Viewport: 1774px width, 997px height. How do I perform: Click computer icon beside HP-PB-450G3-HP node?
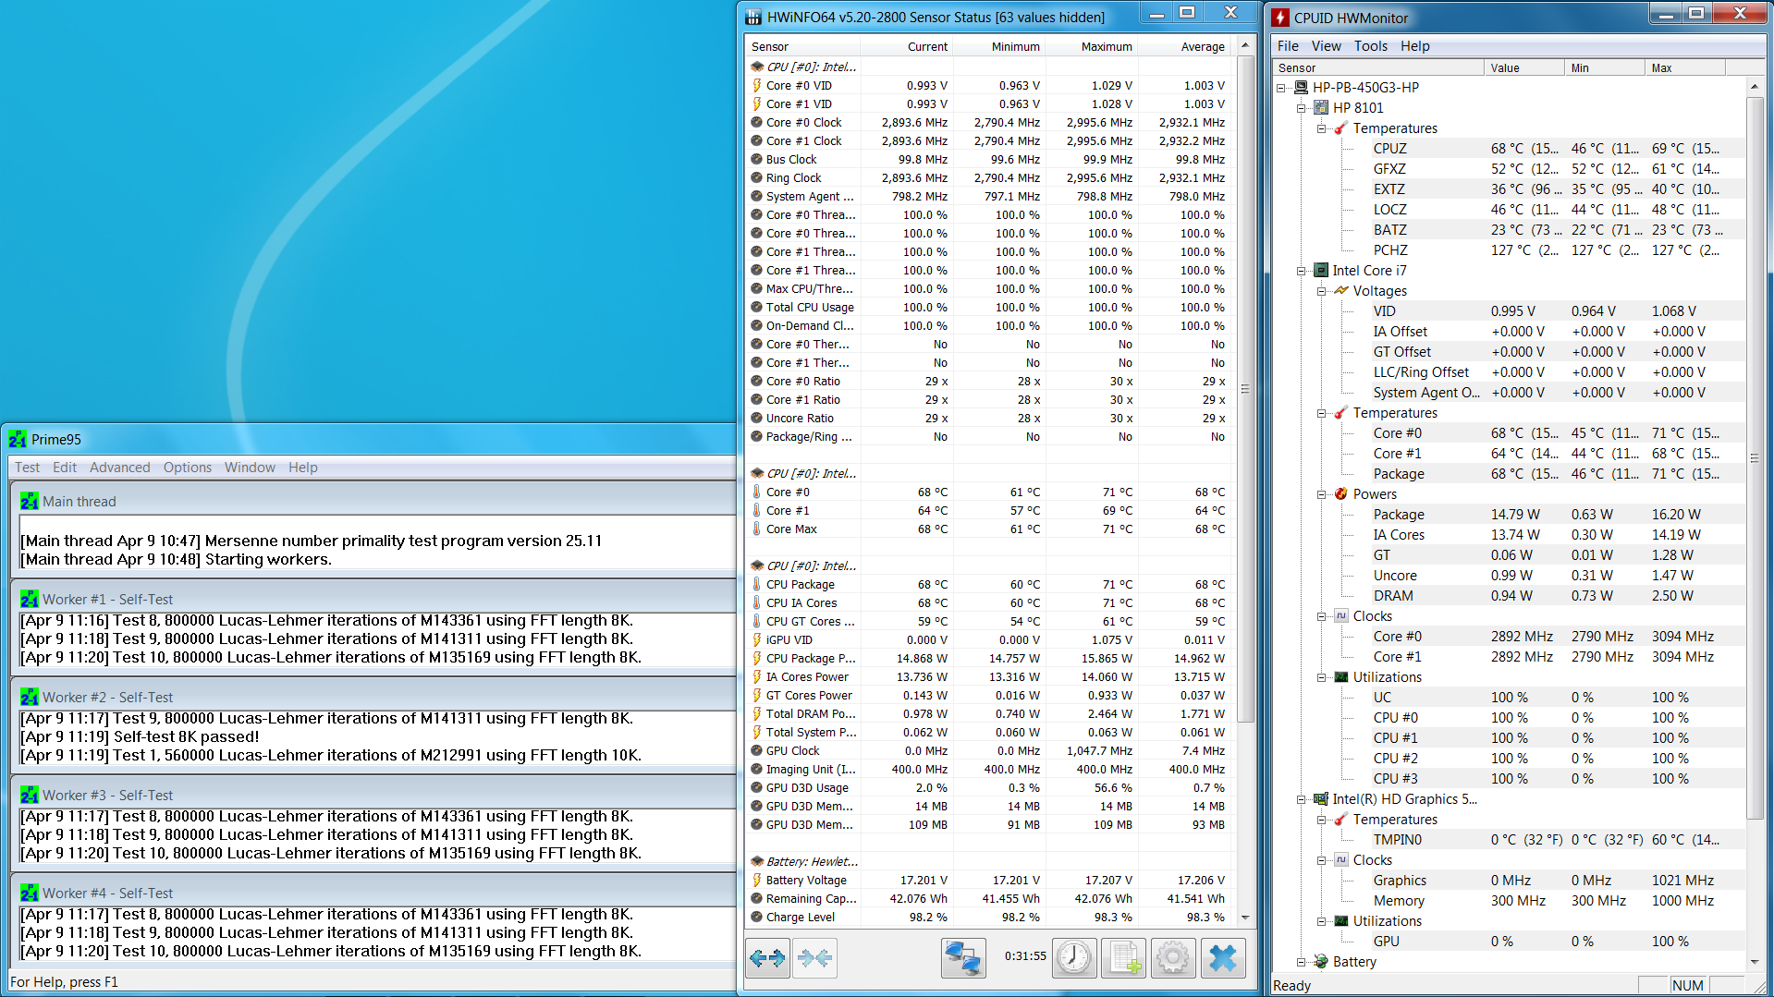(1301, 88)
